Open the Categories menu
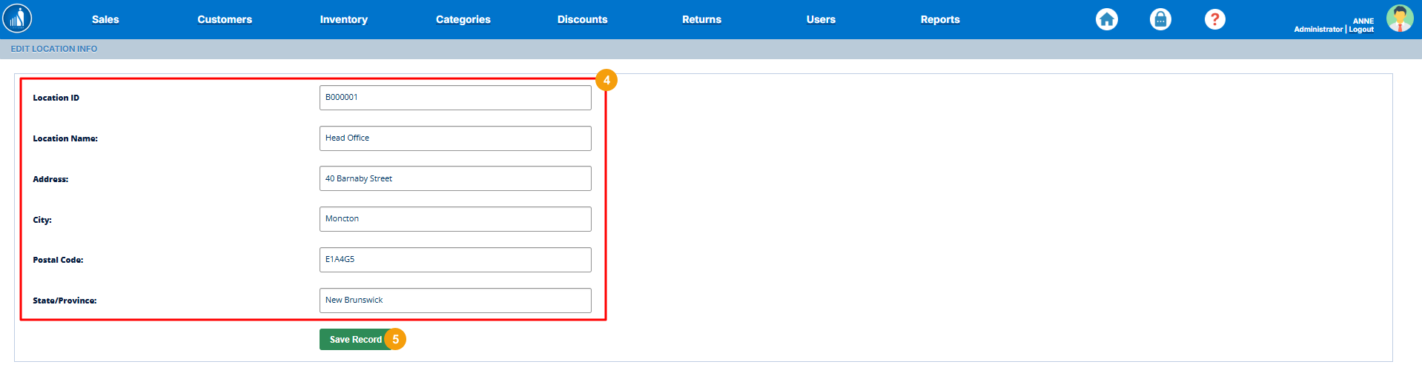The width and height of the screenshot is (1422, 376). 463,19
